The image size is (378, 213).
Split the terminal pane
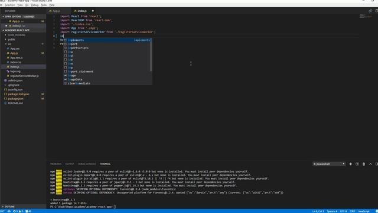357,164
